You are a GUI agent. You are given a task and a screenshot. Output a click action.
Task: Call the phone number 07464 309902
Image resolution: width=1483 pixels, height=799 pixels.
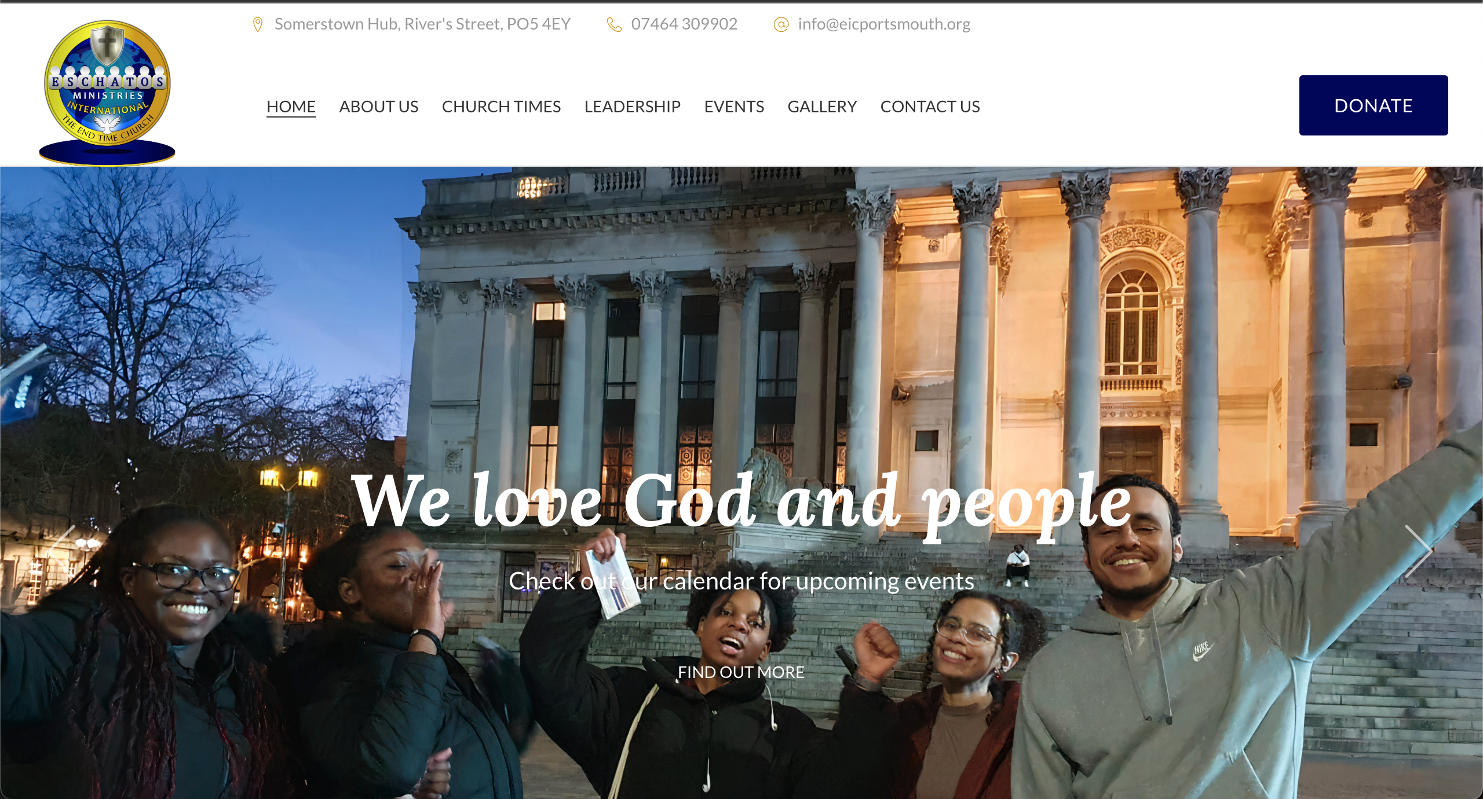point(684,24)
